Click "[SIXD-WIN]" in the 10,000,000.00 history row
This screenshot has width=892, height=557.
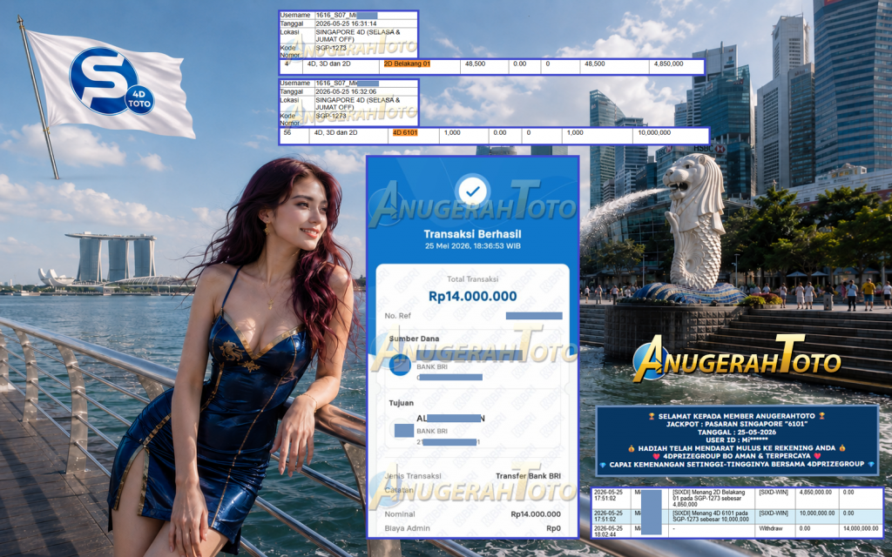[x=774, y=513]
